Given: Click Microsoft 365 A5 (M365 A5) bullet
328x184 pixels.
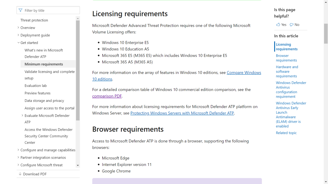Looking at the screenshot, I should (127, 62).
